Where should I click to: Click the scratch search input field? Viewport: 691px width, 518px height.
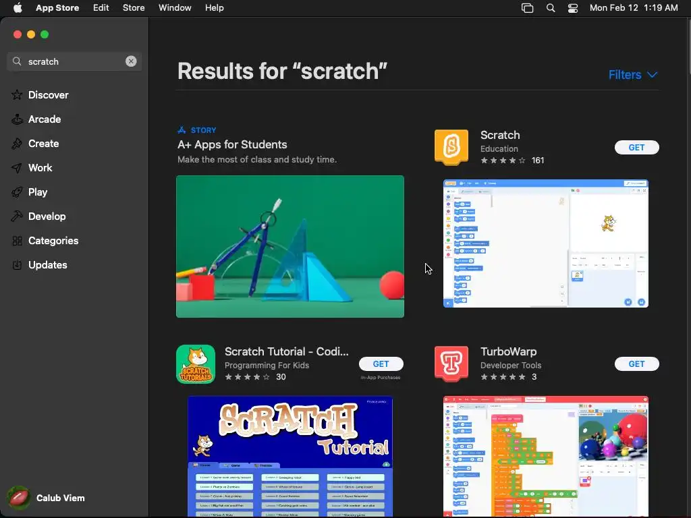(74, 61)
